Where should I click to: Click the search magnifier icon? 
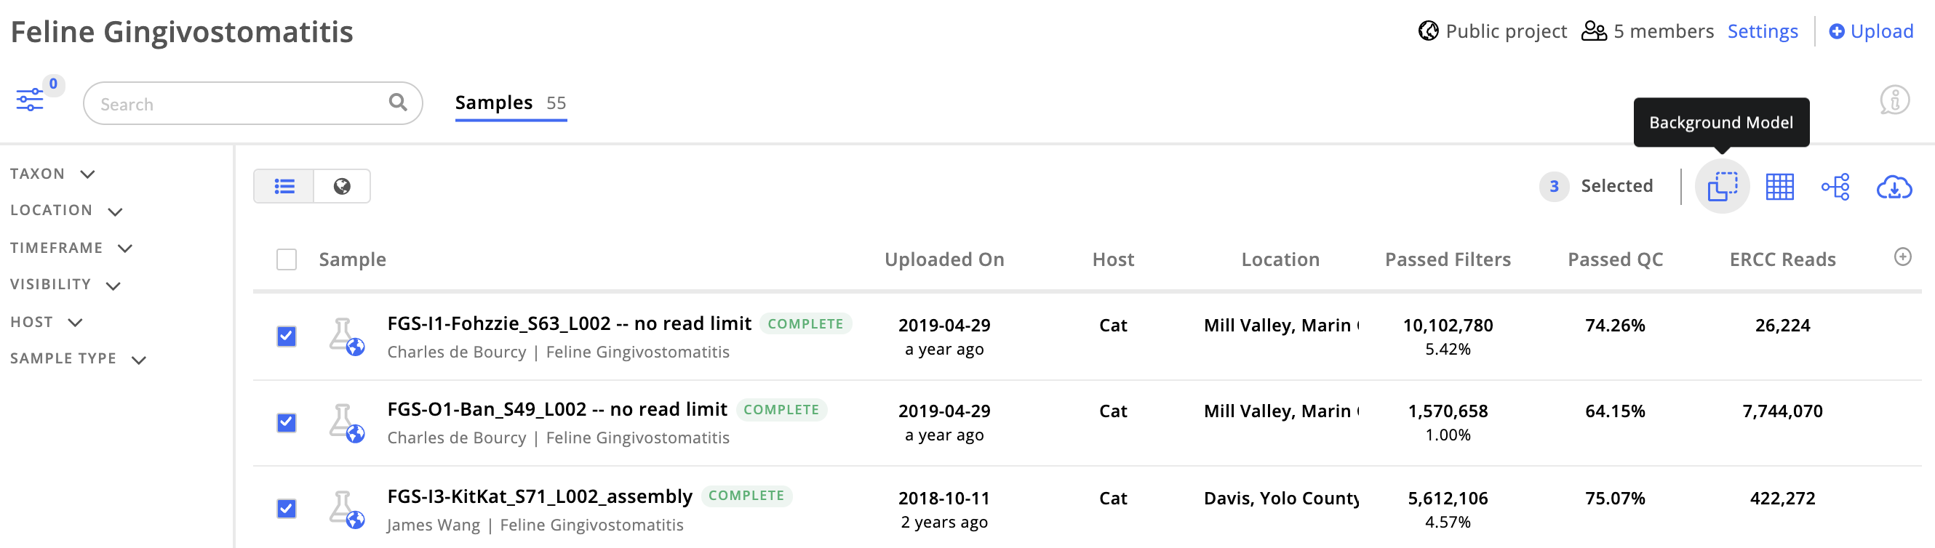(397, 102)
